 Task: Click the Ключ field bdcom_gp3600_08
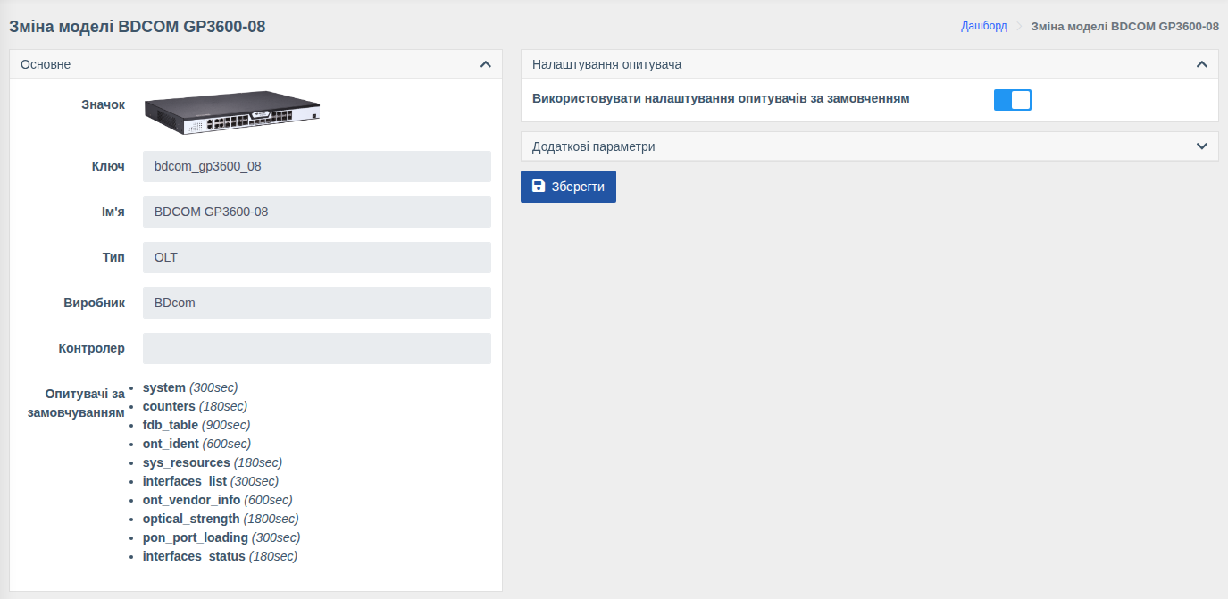(x=317, y=166)
